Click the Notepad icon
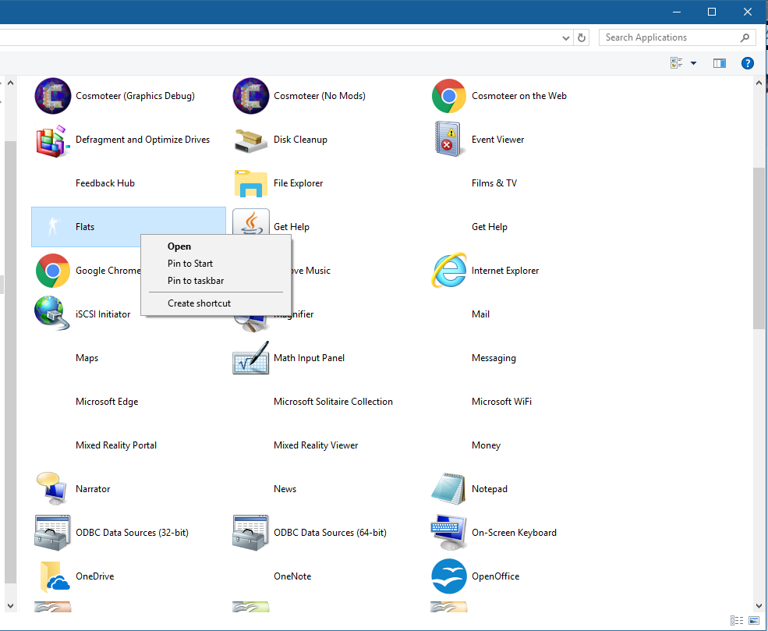The height and width of the screenshot is (631, 768). [x=448, y=488]
